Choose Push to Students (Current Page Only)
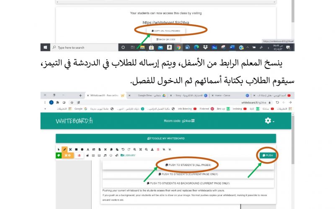Screen dimensions: 335x209 (x=188, y=174)
